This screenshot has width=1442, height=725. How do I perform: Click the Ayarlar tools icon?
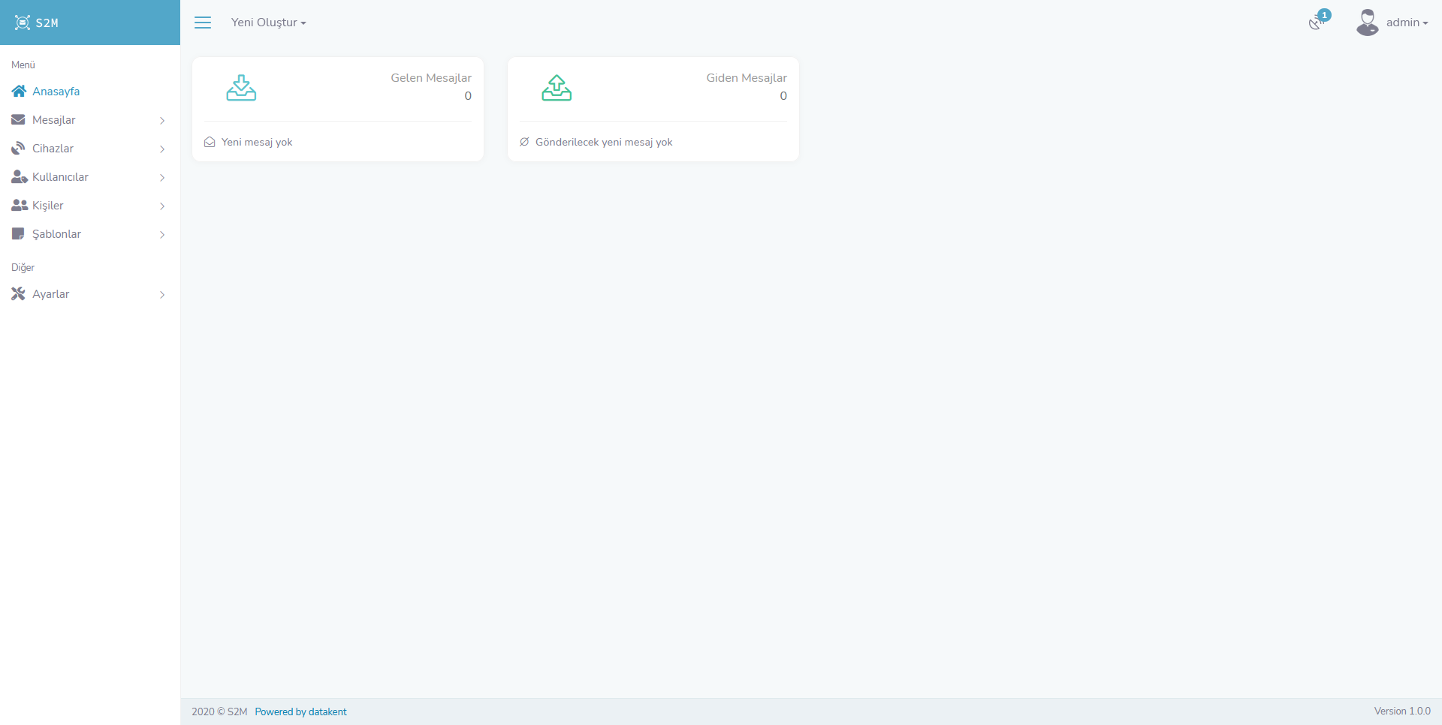coord(19,294)
